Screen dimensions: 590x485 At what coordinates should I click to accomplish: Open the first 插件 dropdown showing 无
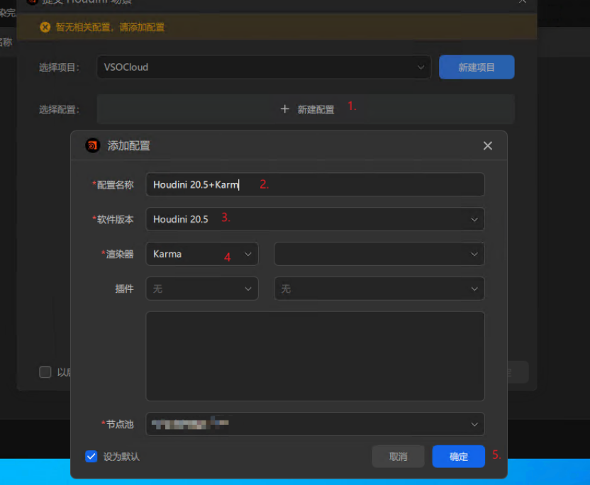(x=202, y=289)
